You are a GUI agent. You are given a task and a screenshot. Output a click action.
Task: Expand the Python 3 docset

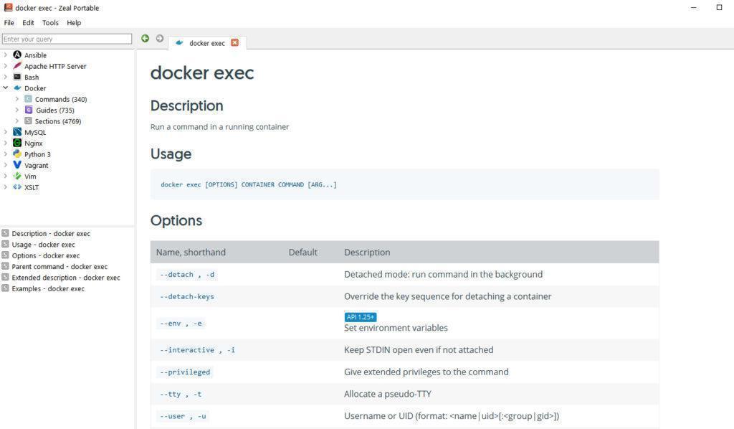coord(5,154)
